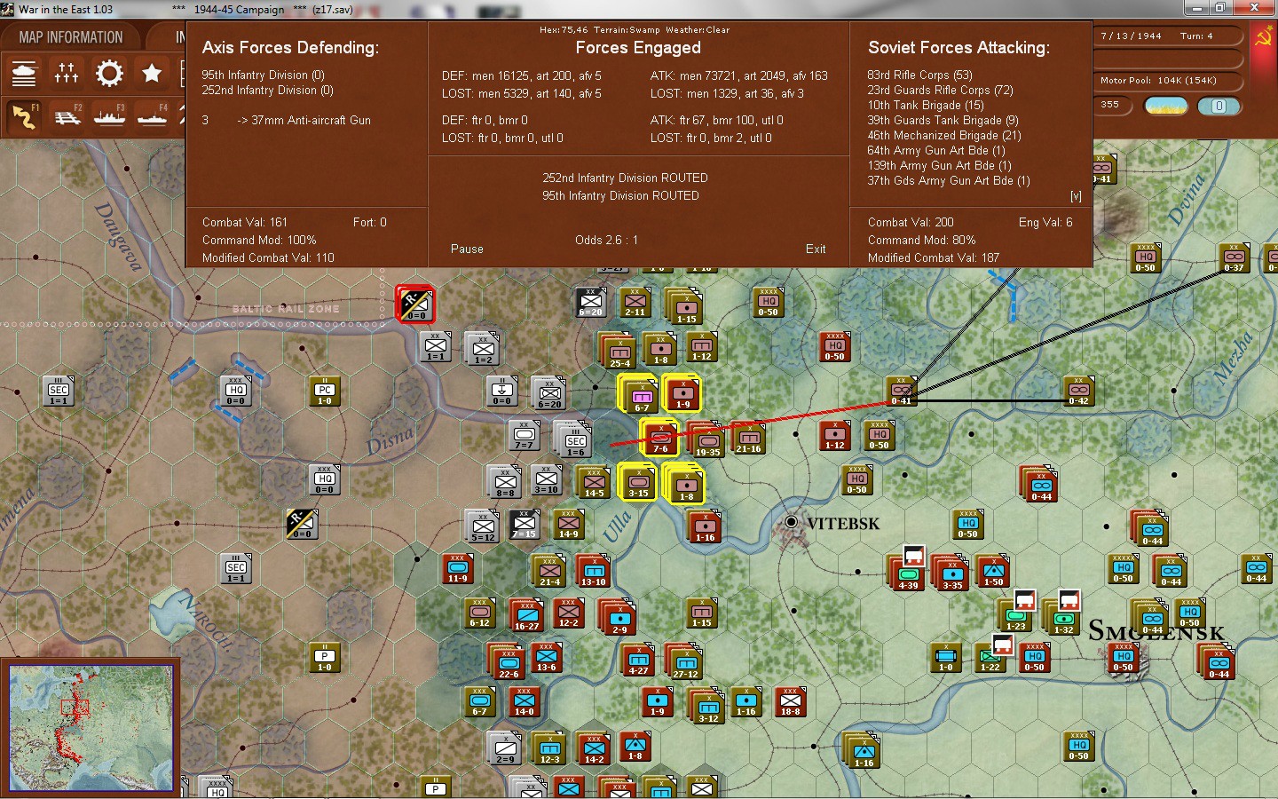Click 252nd Infantry Division ROUTED message
Screen dimensions: 1278x799
[625, 178]
